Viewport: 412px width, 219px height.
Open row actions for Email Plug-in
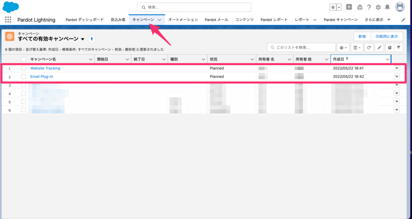pyautogui.click(x=397, y=76)
